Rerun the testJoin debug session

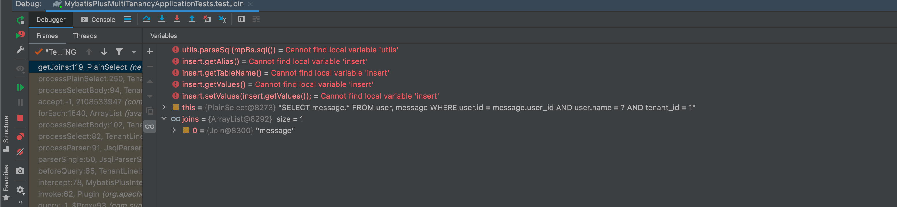point(21,20)
